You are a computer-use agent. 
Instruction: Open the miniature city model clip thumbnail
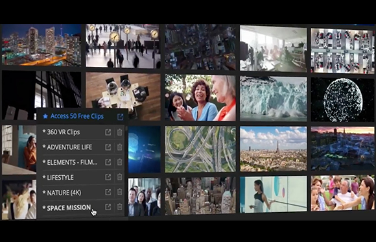[200, 196]
